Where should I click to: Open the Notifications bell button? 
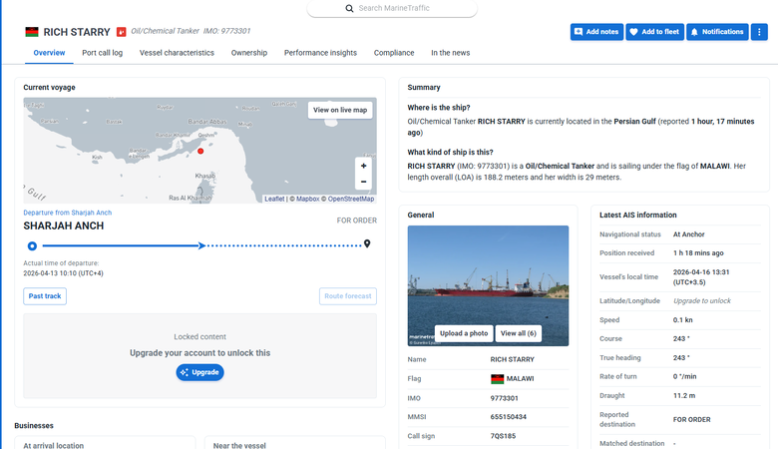click(717, 32)
